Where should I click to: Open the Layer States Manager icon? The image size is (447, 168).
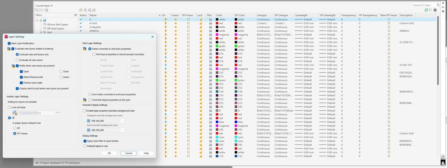[47, 10]
